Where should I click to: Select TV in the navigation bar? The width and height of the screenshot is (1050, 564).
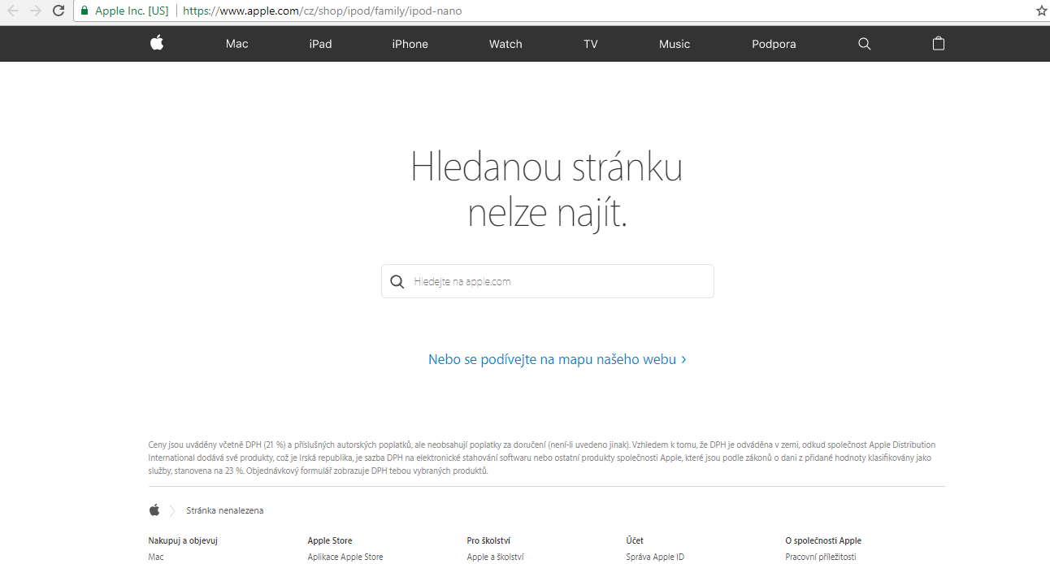click(591, 44)
